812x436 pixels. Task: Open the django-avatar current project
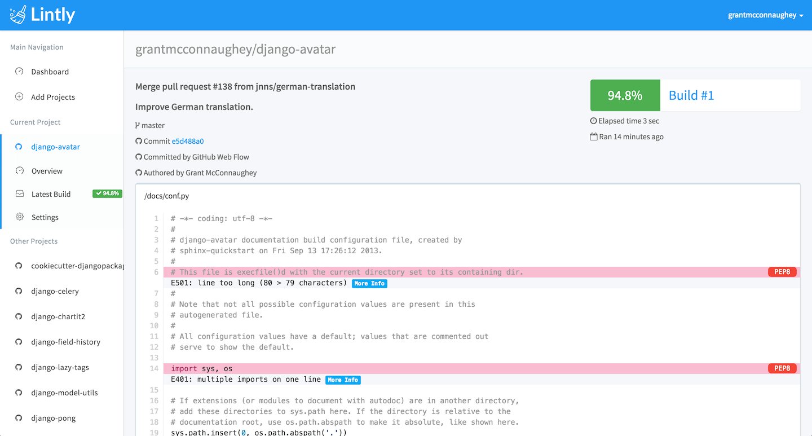point(55,147)
